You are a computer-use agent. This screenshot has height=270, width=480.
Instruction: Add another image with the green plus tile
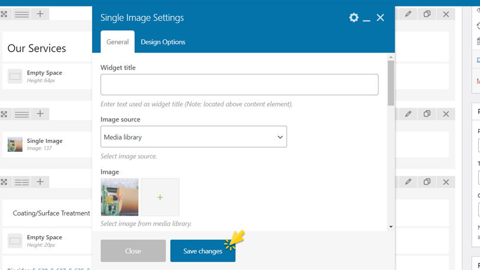160,197
